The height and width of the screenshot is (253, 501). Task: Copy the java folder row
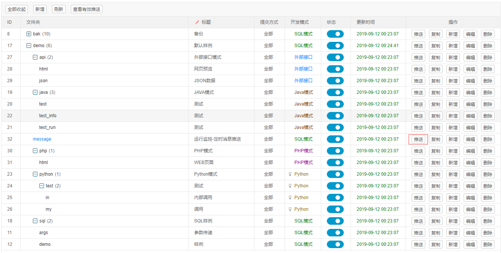[x=436, y=92]
